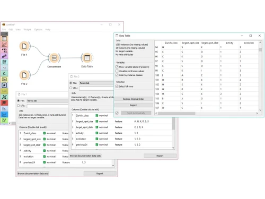Select the Data Table widget node on canvas

(x=87, y=58)
